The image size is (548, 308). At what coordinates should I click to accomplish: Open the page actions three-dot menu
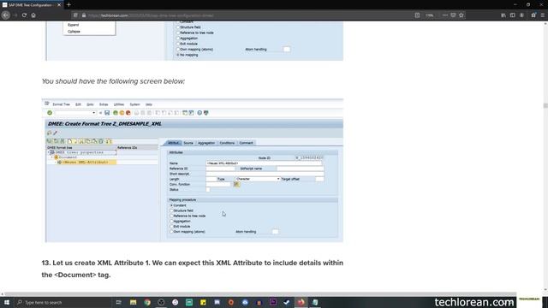coord(444,15)
